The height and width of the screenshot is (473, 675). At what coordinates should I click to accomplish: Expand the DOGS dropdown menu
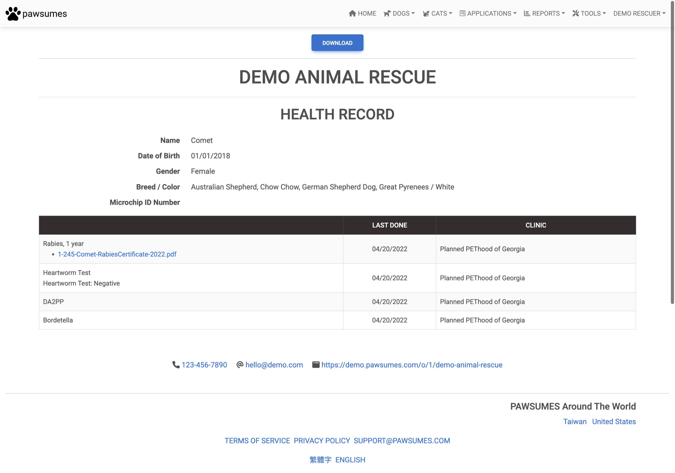(x=403, y=14)
